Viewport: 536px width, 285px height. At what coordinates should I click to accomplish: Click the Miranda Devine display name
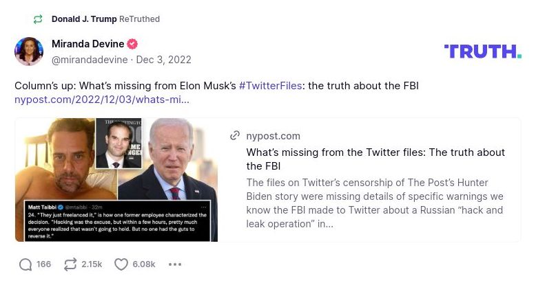(87, 45)
